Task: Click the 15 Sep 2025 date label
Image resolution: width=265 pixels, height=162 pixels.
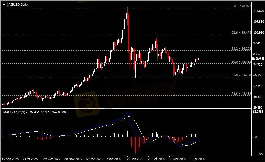Action: point(10,159)
